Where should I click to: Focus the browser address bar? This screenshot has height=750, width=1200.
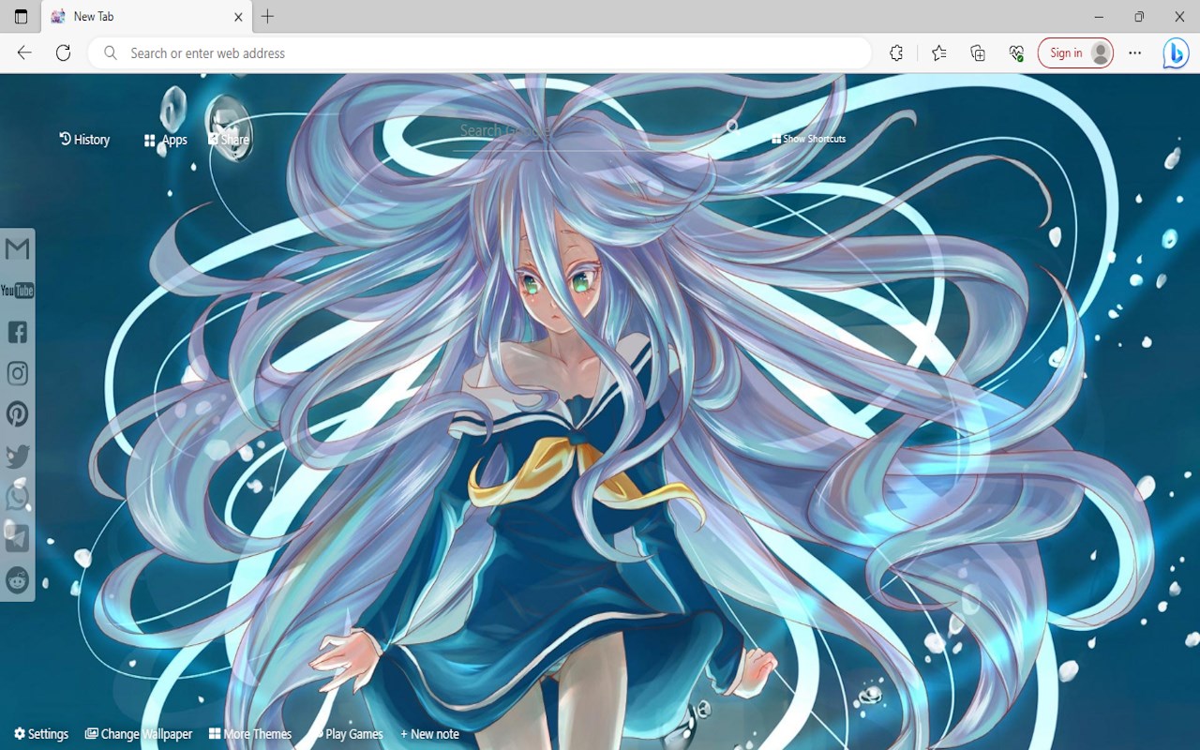[480, 53]
